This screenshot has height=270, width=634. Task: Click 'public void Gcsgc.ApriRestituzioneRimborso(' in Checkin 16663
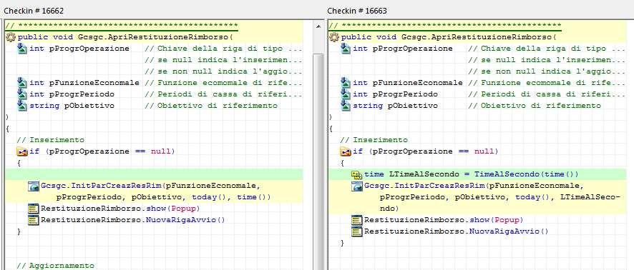point(449,37)
